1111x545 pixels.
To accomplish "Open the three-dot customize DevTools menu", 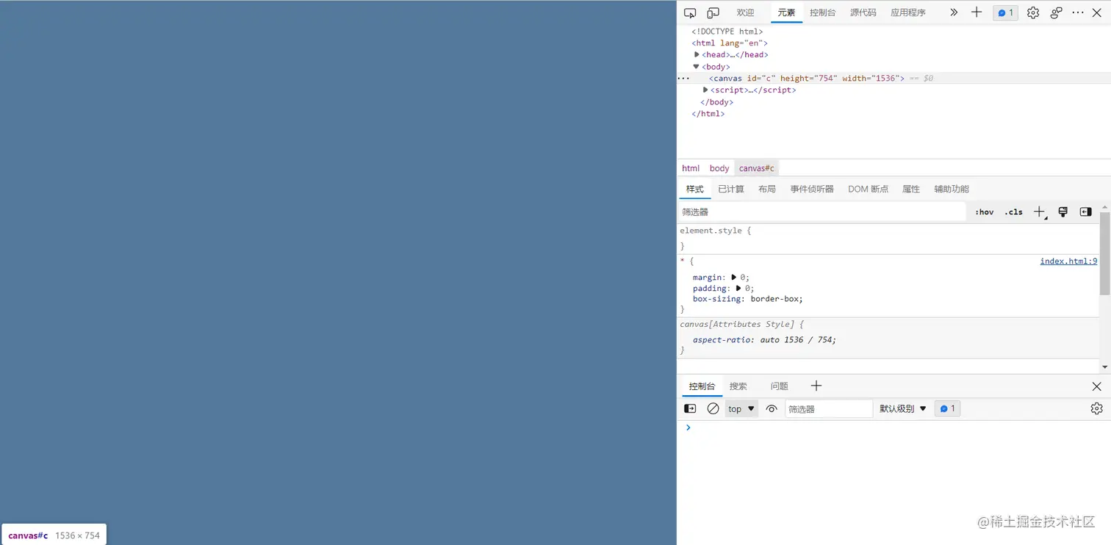I will [1078, 12].
